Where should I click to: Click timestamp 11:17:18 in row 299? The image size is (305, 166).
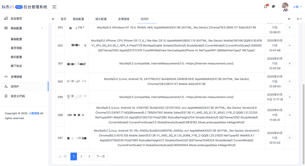[x=278, y=100]
